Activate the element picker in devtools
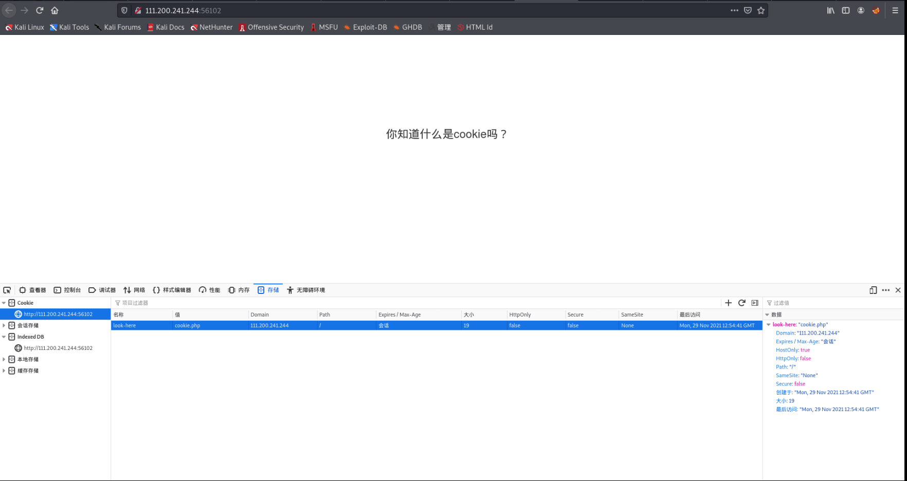This screenshot has width=907, height=481. click(x=7, y=290)
